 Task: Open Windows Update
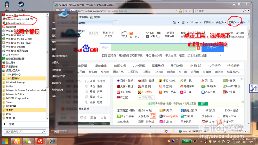[x=15, y=47]
